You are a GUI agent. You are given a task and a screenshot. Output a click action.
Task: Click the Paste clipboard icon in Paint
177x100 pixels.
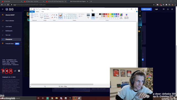32,15
